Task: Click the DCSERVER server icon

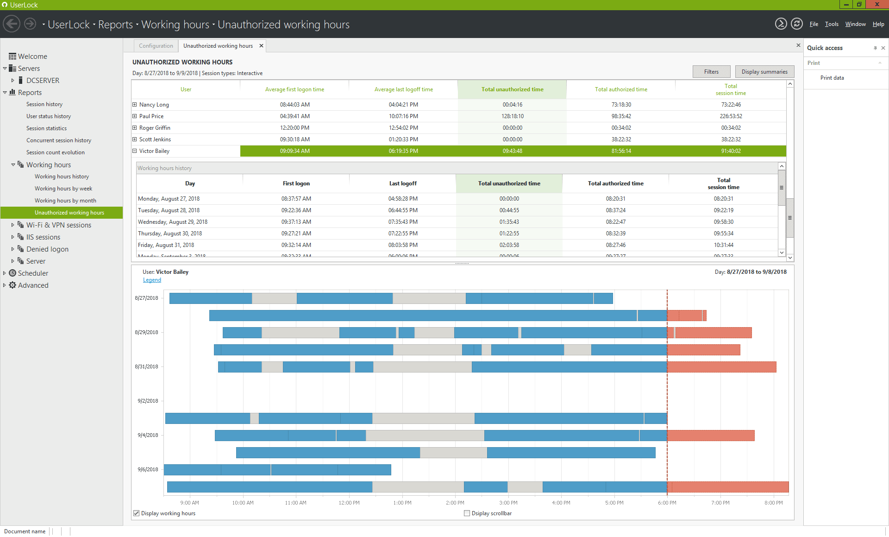Action: click(21, 81)
